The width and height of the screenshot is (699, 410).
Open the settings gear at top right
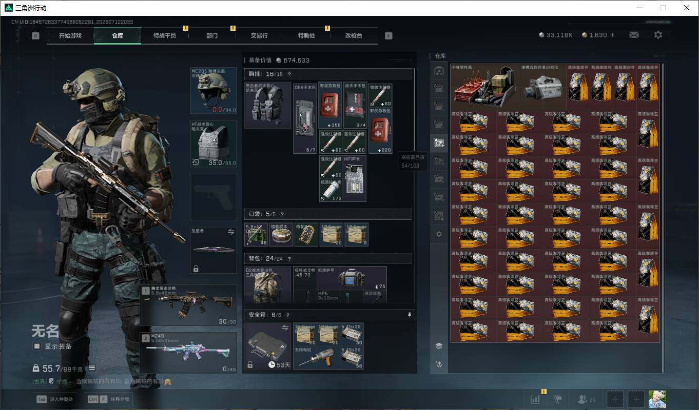[658, 35]
